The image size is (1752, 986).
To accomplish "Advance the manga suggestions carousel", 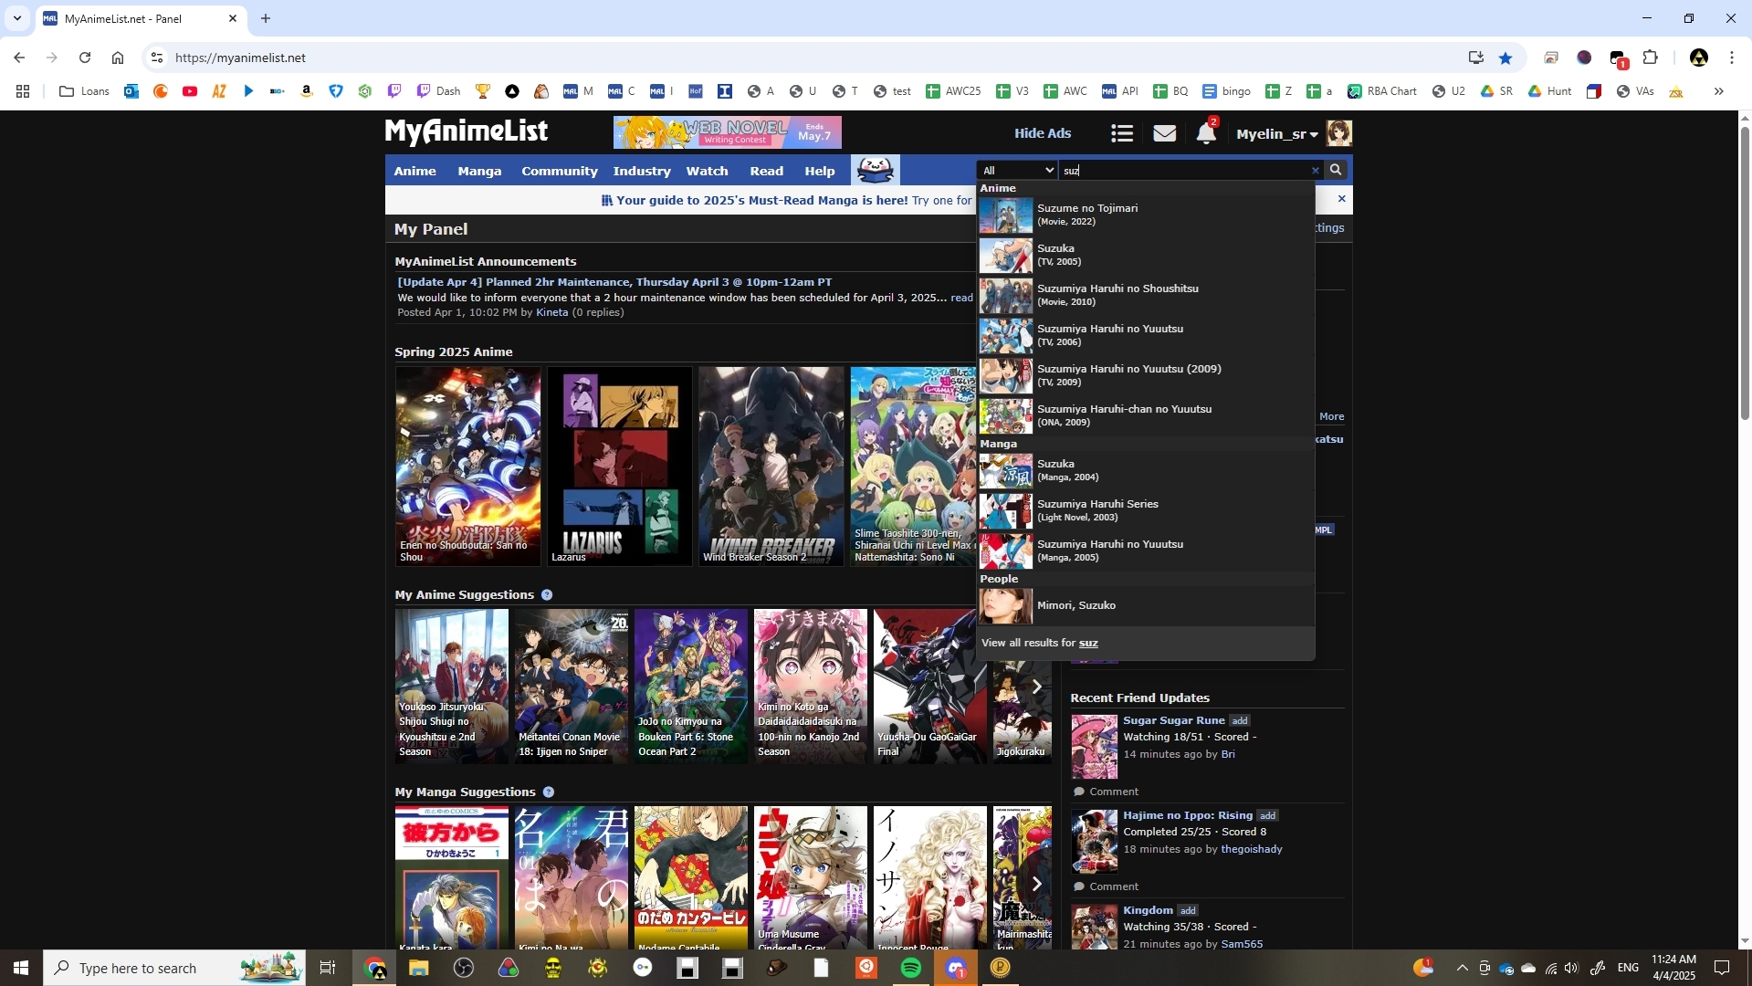I will 1036,884.
